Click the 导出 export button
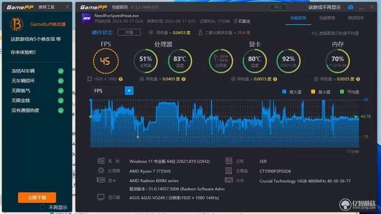Image resolution: width=381 pixels, height=214 pixels. (x=278, y=7)
